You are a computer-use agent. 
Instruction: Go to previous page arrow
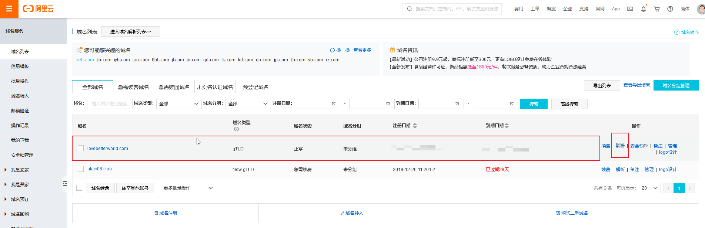[x=668, y=188]
